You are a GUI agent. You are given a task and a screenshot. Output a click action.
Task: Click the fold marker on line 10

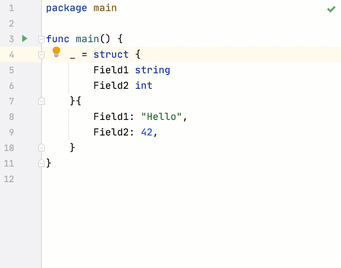41,147
